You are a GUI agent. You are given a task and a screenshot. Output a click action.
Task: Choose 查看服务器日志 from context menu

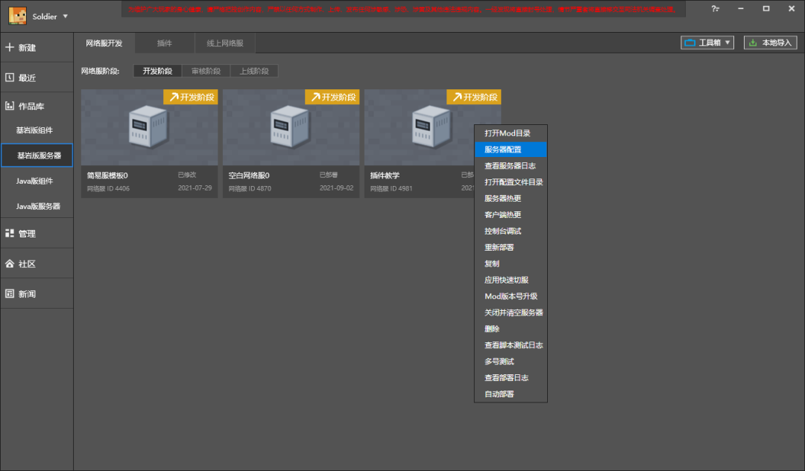[x=511, y=166]
